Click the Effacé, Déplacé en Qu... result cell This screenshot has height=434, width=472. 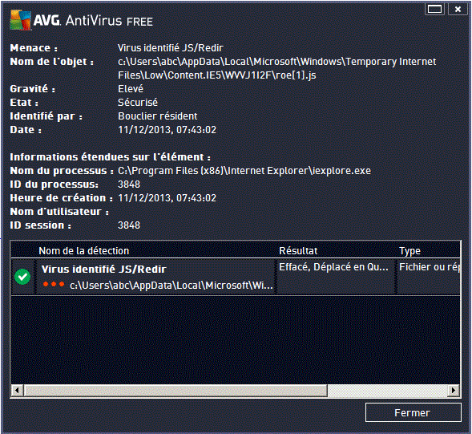(333, 267)
